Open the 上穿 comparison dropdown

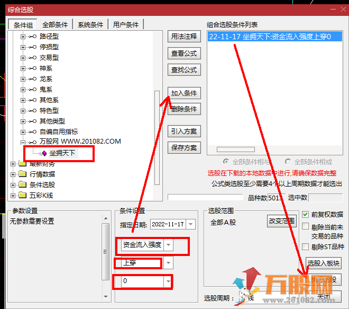169,263
